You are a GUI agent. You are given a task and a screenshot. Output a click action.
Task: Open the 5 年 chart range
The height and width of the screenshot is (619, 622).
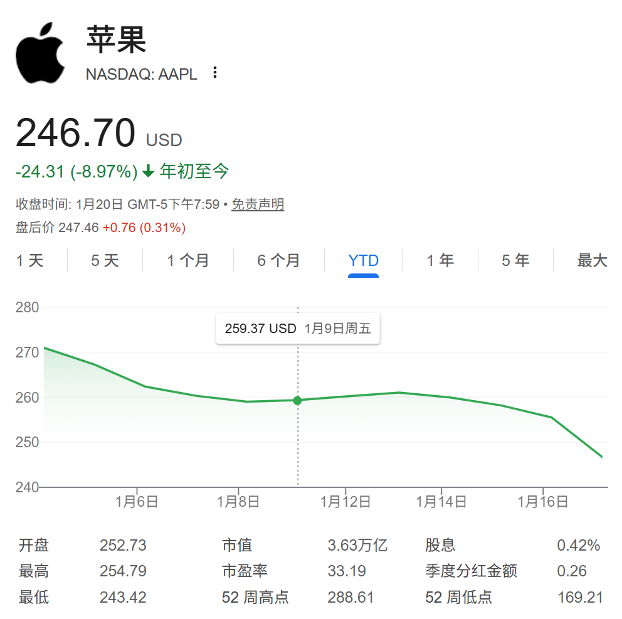click(x=515, y=260)
